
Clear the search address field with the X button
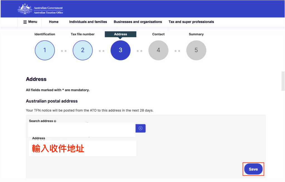140,128
